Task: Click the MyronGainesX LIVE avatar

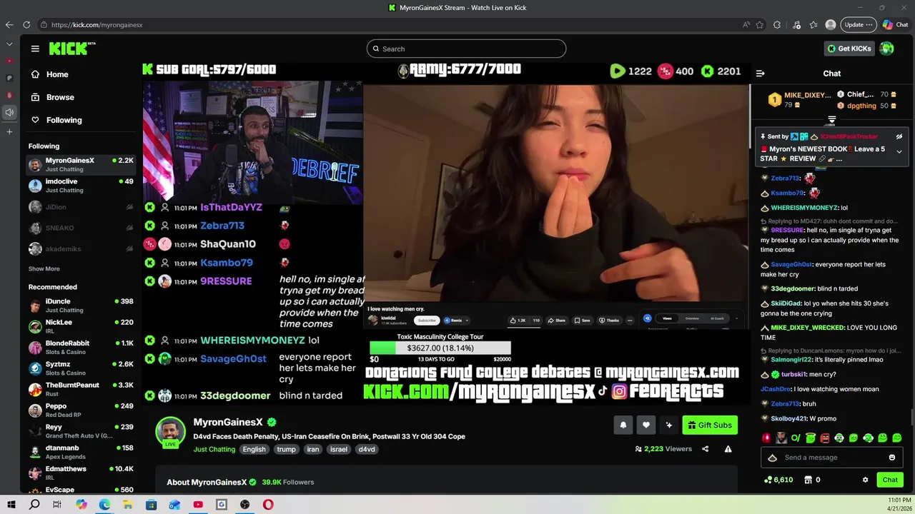Action: pyautogui.click(x=171, y=433)
